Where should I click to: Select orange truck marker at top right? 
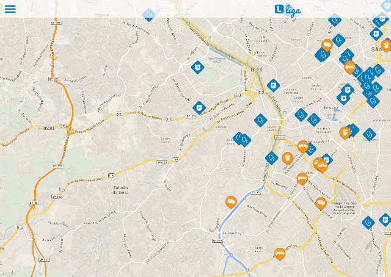coord(327,45)
